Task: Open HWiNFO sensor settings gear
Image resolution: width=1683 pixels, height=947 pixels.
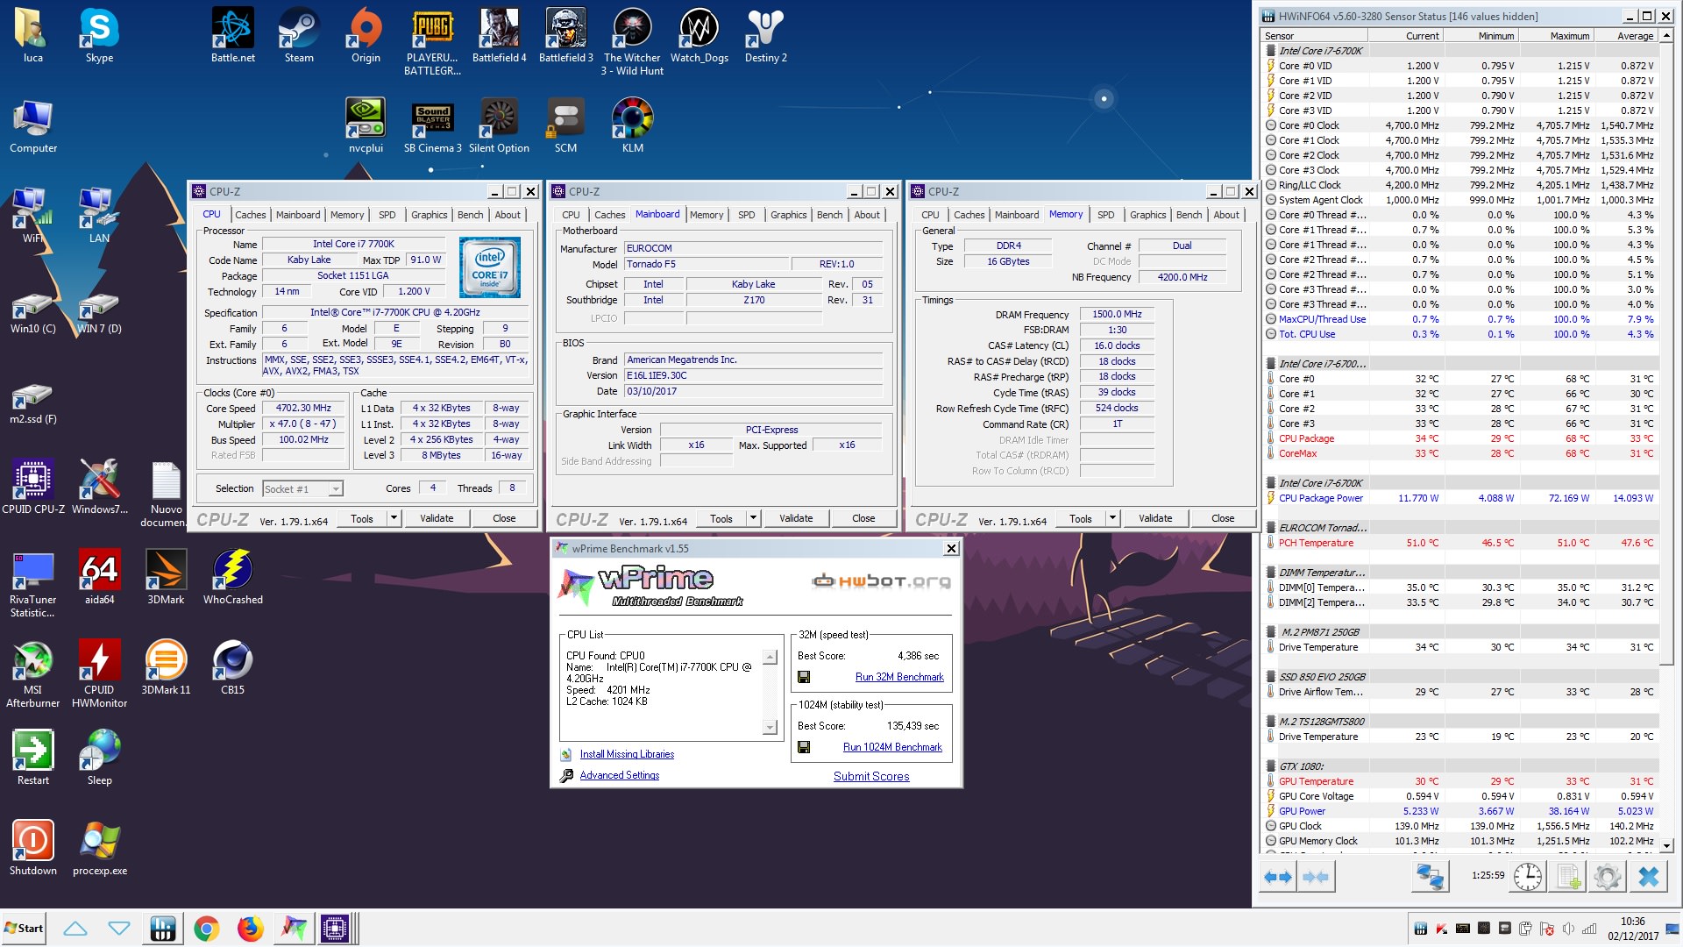Action: click(1608, 876)
